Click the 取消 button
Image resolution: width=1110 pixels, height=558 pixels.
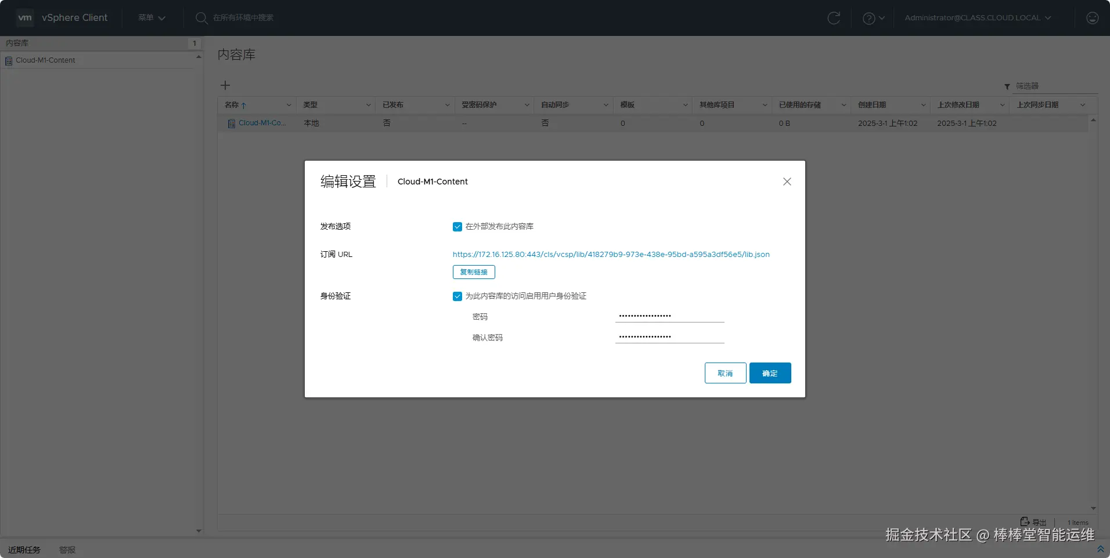pos(725,373)
